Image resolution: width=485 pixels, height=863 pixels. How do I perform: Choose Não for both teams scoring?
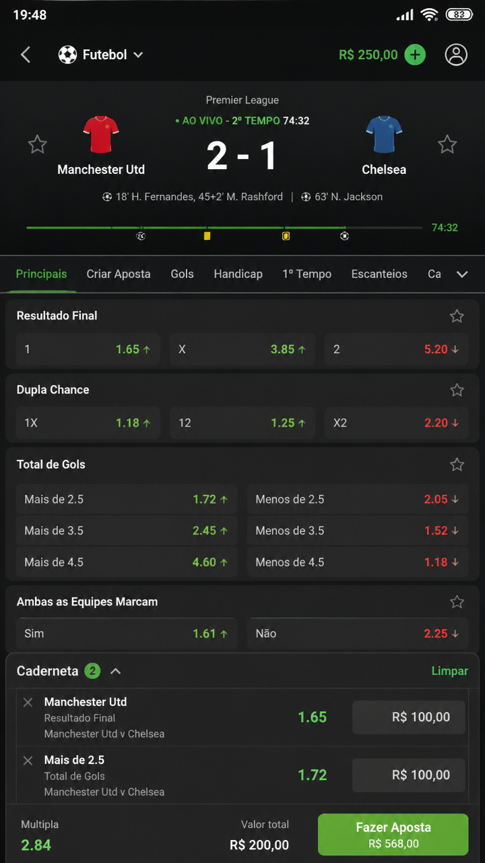[x=358, y=634]
